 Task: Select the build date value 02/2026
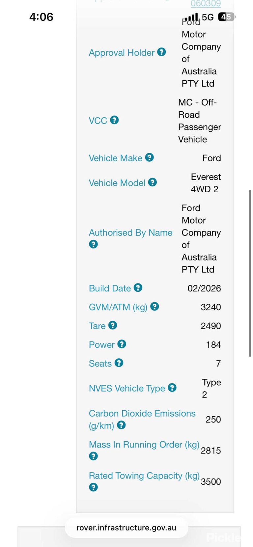[x=204, y=288]
